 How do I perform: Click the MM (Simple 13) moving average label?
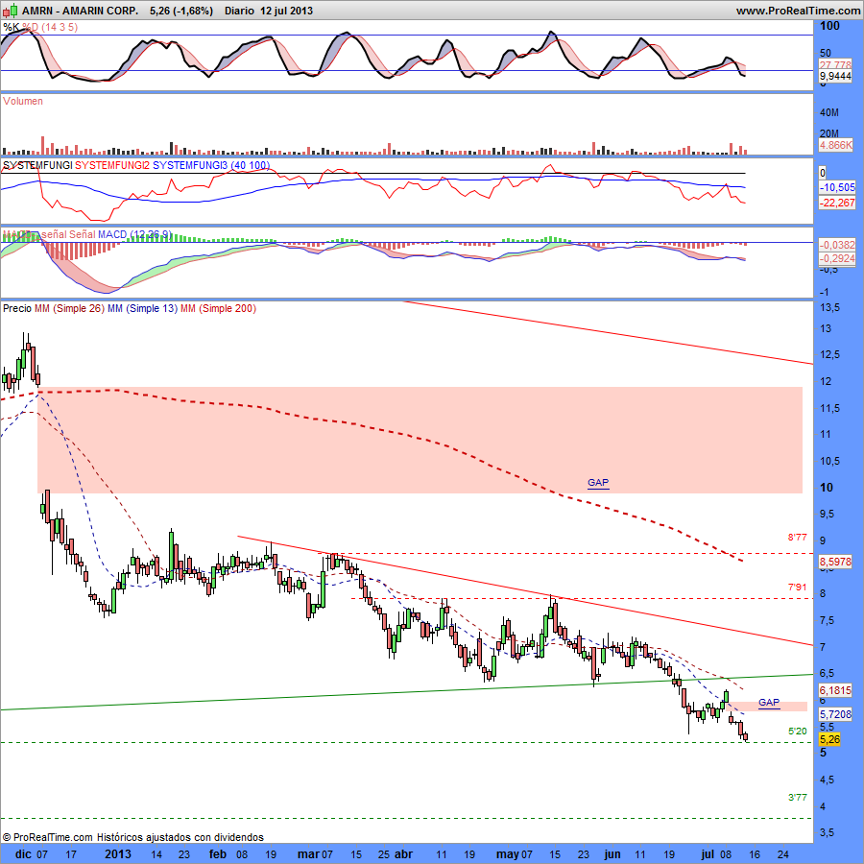(x=143, y=308)
